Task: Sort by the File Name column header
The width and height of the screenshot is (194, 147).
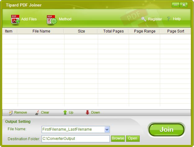Action: (41, 31)
